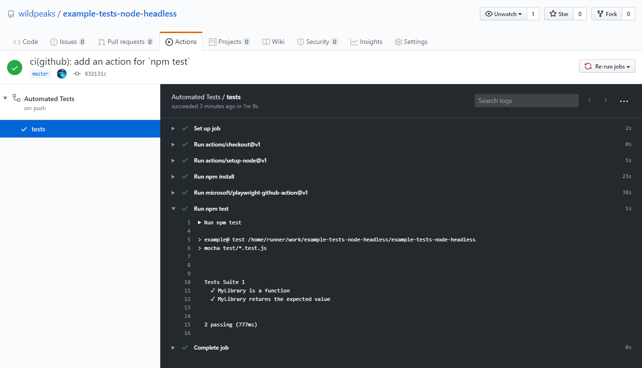Click the master branch label

(40, 74)
